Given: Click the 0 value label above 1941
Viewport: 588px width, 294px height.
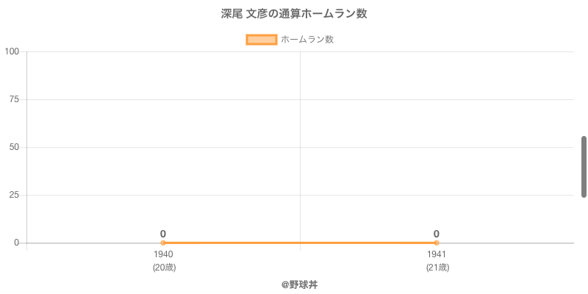Looking at the screenshot, I should click(437, 234).
